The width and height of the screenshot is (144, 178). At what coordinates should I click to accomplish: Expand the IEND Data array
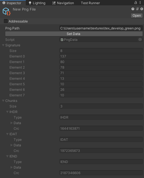click(x=11, y=167)
